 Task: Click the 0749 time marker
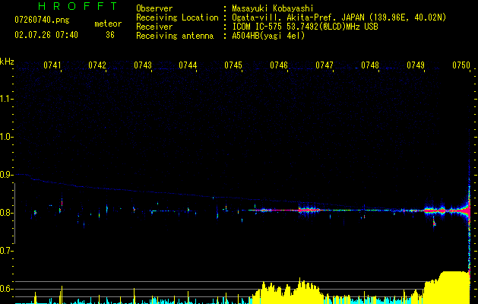416,65
